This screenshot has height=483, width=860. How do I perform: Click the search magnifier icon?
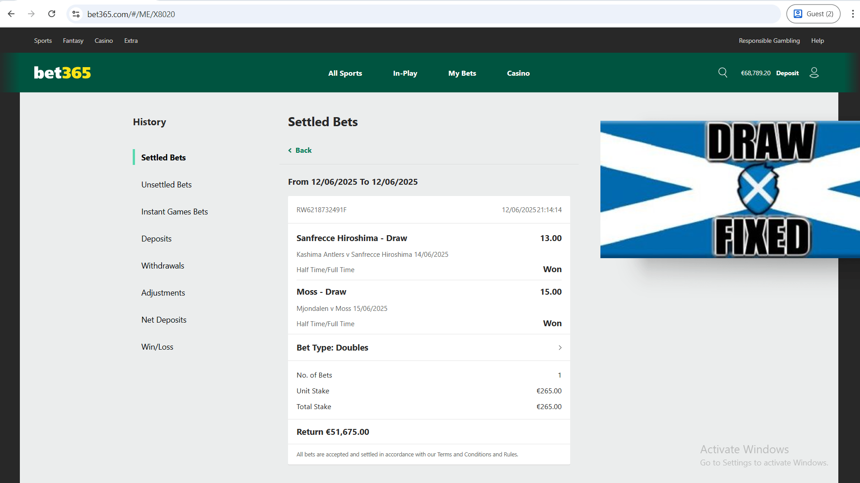point(723,73)
